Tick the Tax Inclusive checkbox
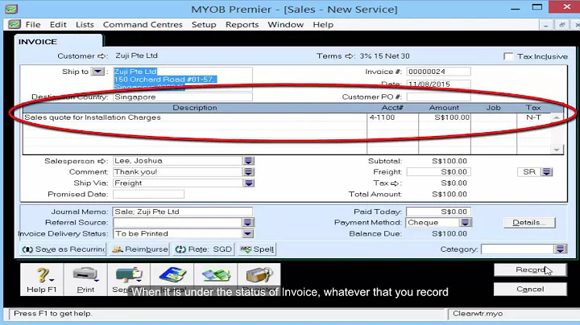The width and height of the screenshot is (580, 325). 508,56
